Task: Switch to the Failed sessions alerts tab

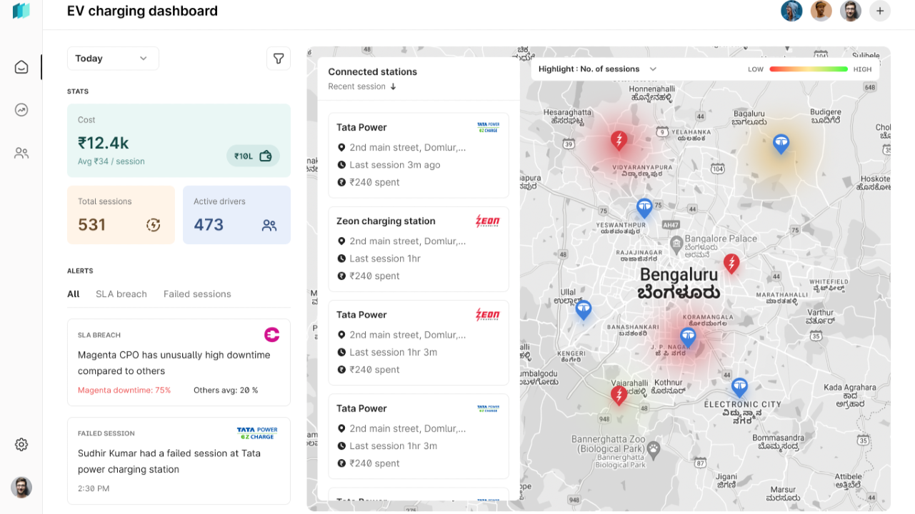Action: click(x=197, y=294)
